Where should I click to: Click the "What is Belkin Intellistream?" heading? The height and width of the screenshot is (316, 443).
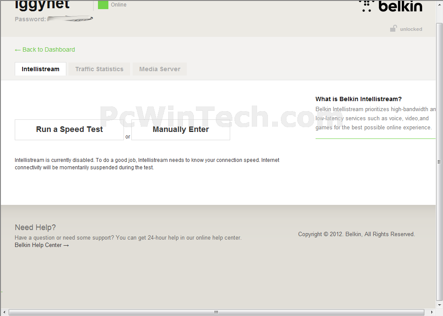(358, 99)
